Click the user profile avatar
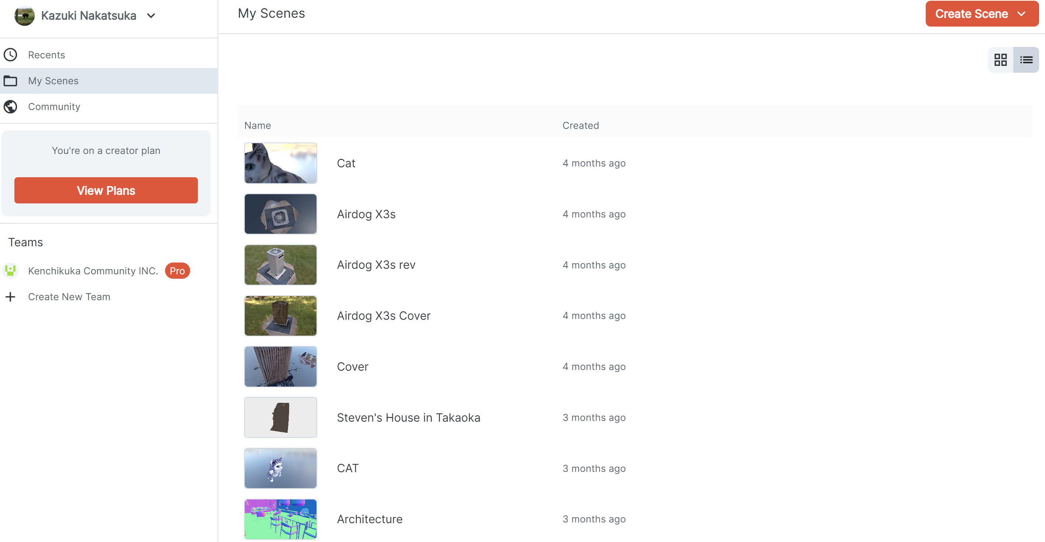 pos(24,16)
